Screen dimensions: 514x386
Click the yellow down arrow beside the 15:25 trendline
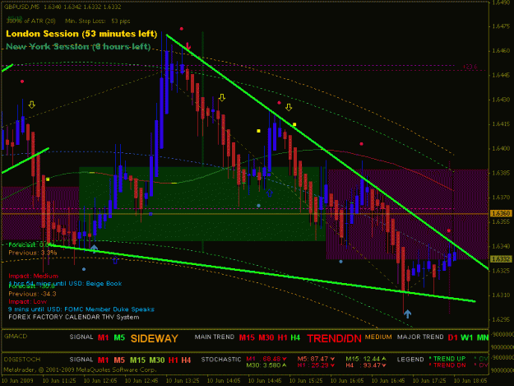tap(289, 107)
